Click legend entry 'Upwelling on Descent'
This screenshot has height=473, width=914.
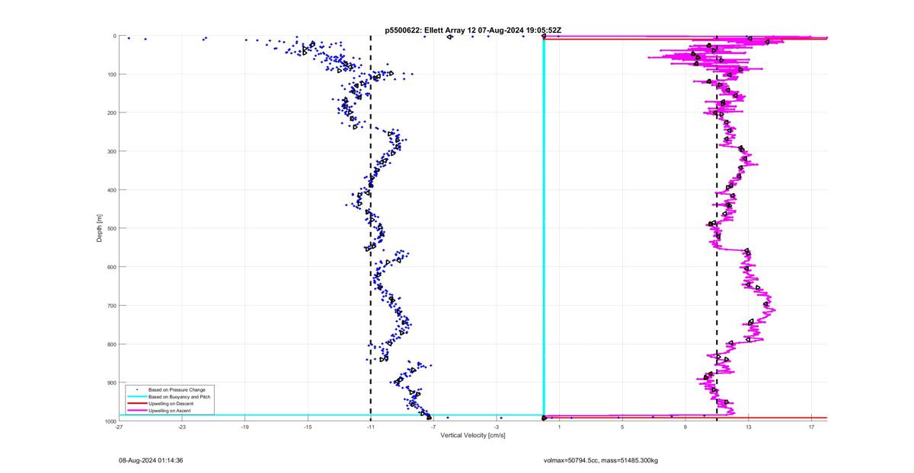tap(171, 404)
